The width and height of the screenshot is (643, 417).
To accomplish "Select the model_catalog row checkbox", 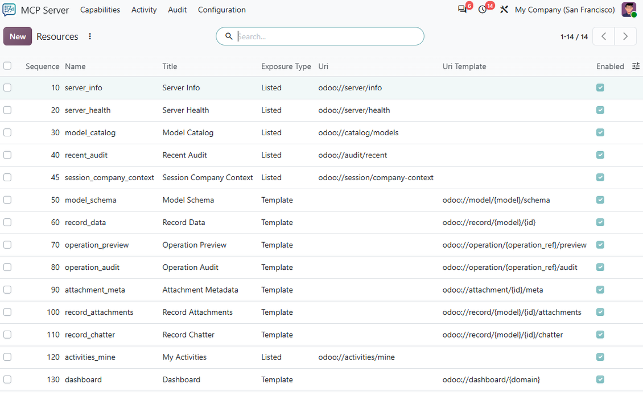I will pyautogui.click(x=7, y=132).
